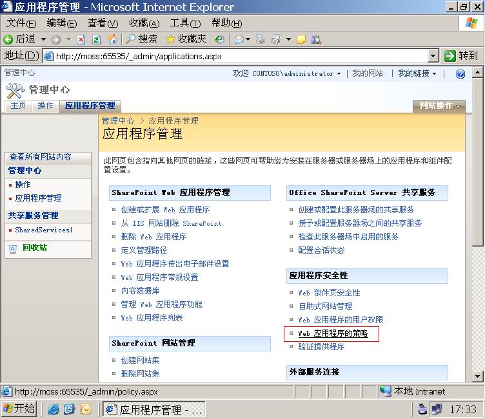Click the Home page icon
485x419 pixels.
[113, 39]
